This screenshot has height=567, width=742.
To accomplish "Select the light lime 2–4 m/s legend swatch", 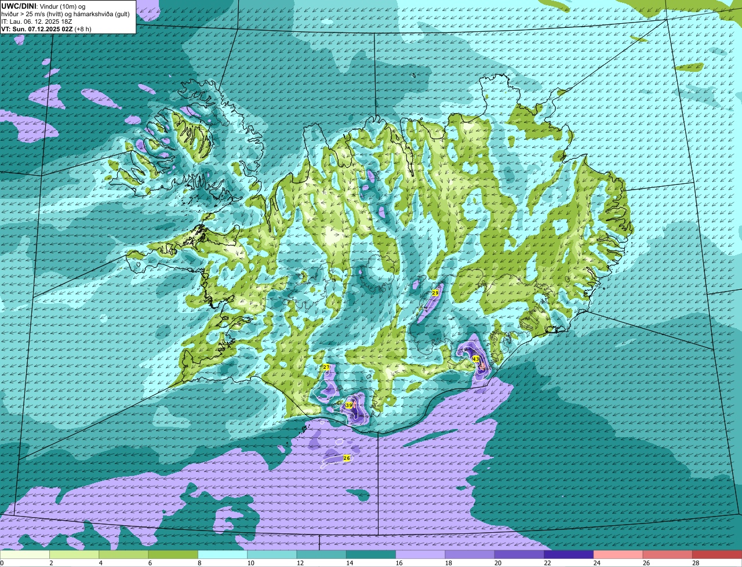I will tap(74, 554).
